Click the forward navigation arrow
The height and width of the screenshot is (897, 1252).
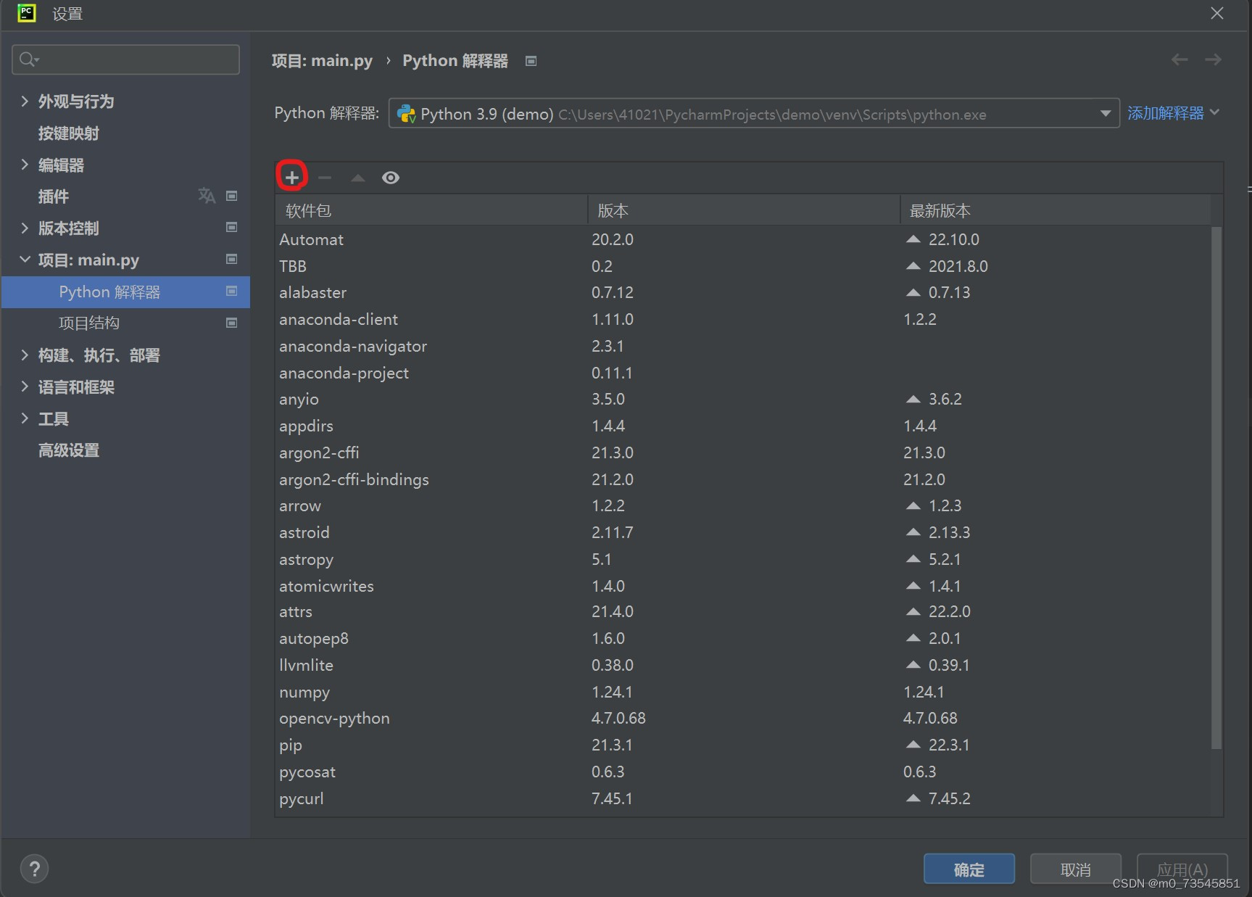(x=1213, y=60)
